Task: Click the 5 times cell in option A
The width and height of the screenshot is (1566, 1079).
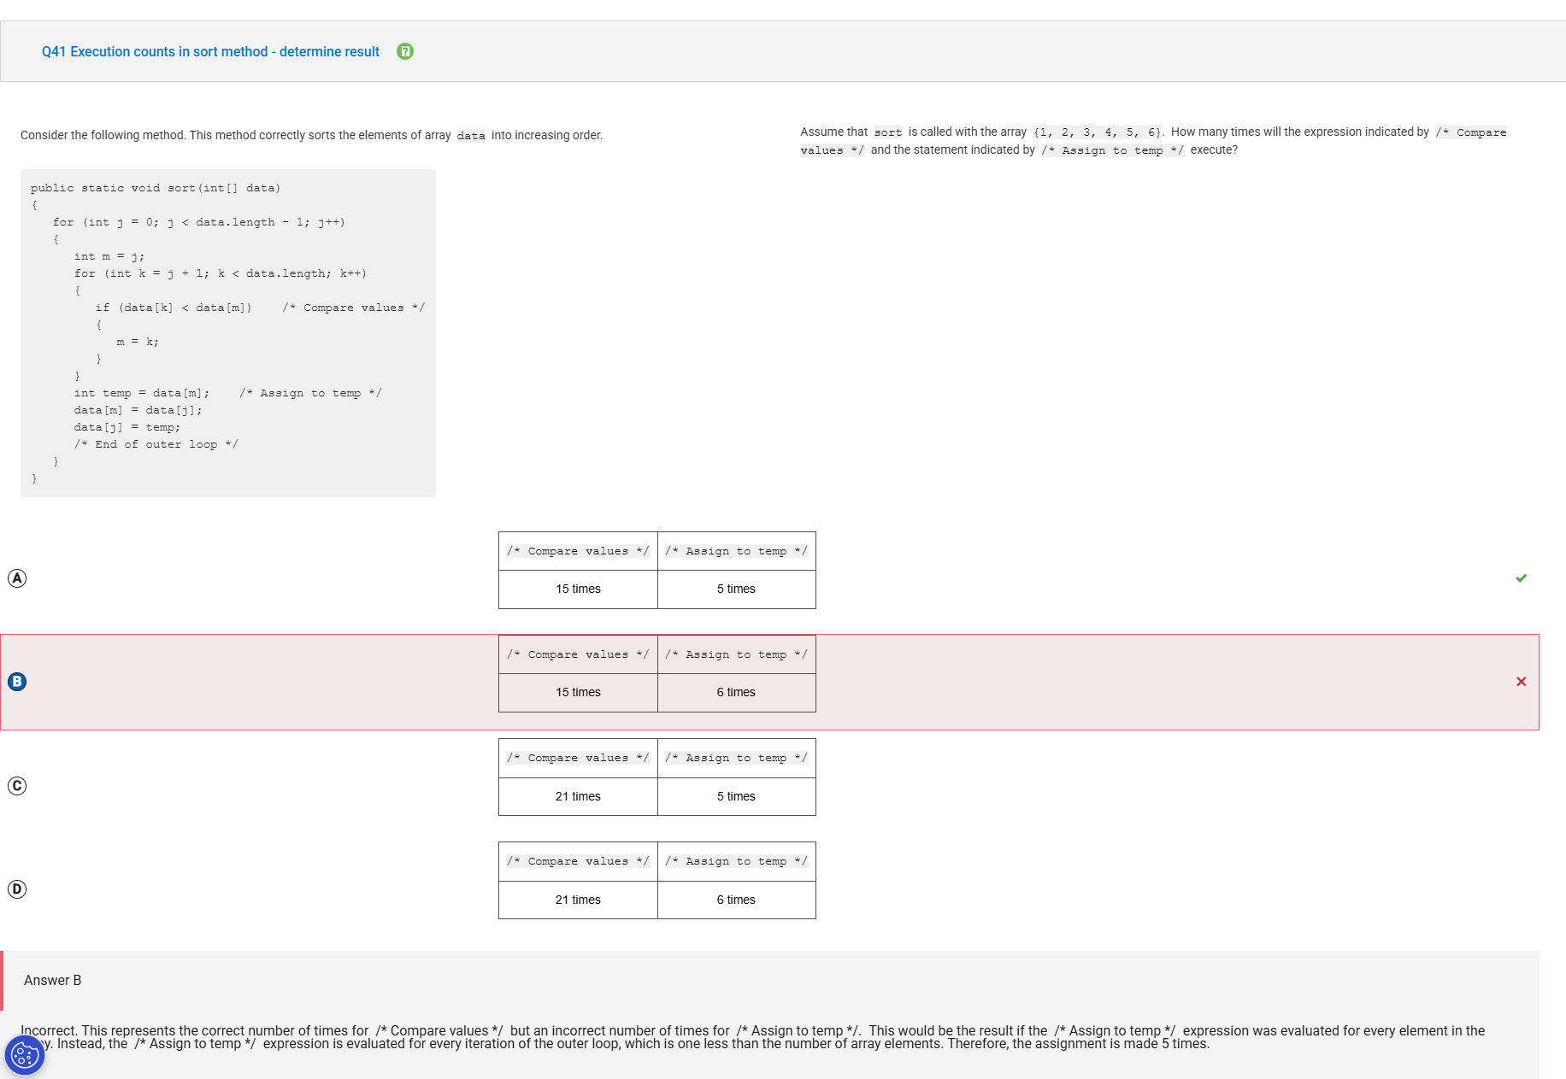Action: [736, 589]
